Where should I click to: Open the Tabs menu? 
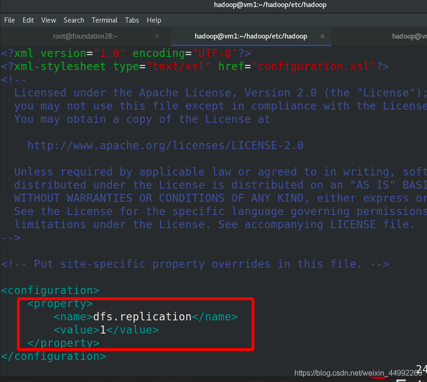132,20
